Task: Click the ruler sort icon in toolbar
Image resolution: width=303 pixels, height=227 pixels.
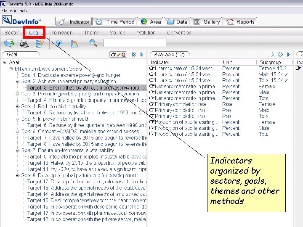Action: click(x=74, y=43)
